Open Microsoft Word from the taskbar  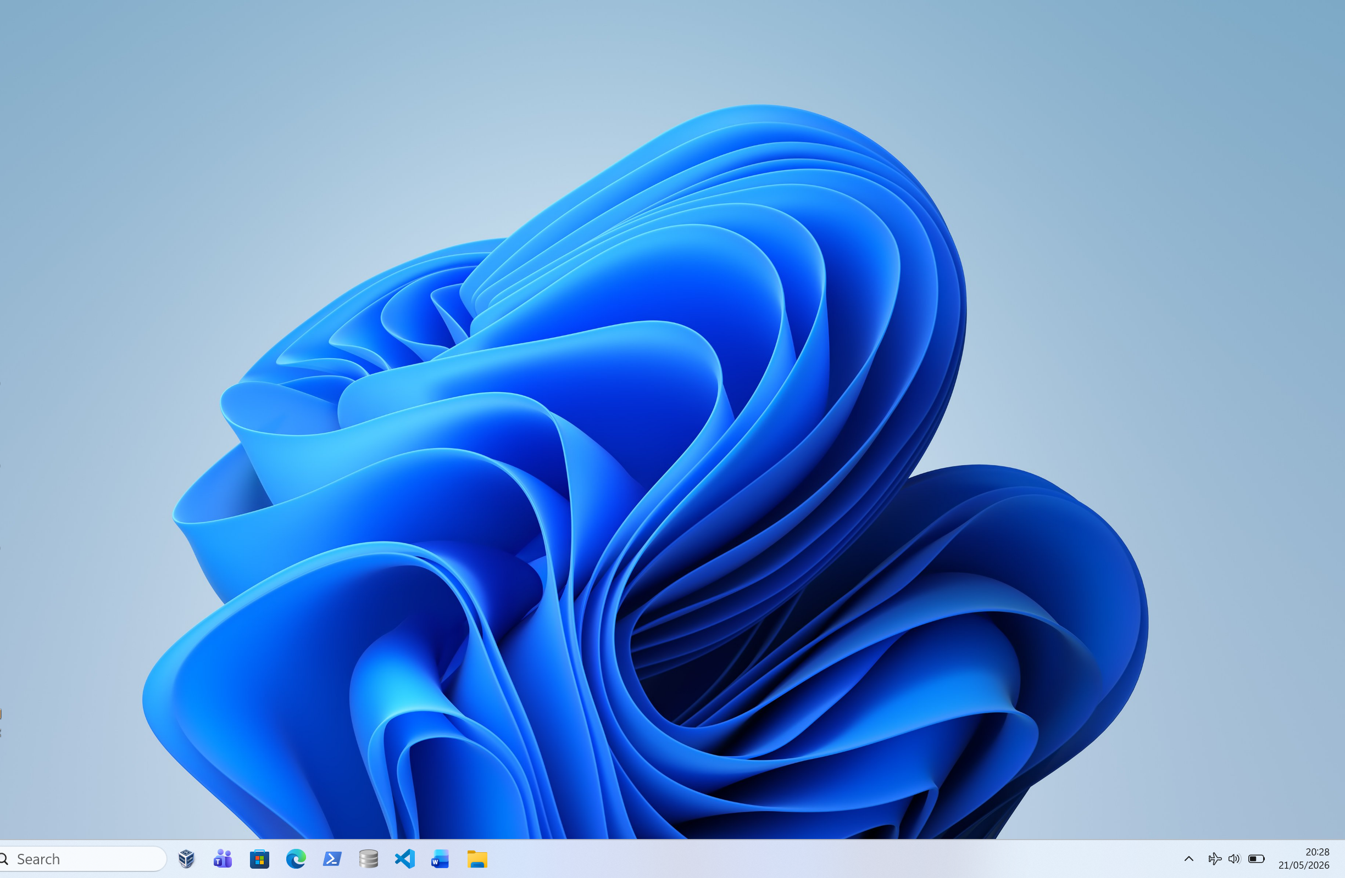pos(440,859)
